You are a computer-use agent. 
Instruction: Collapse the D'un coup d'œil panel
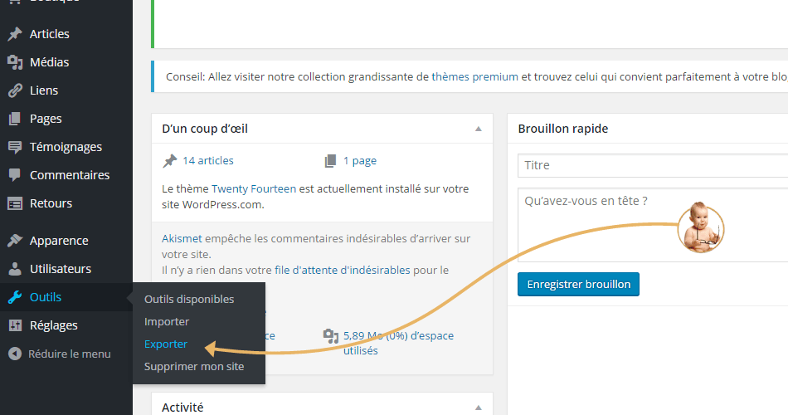[x=478, y=129]
